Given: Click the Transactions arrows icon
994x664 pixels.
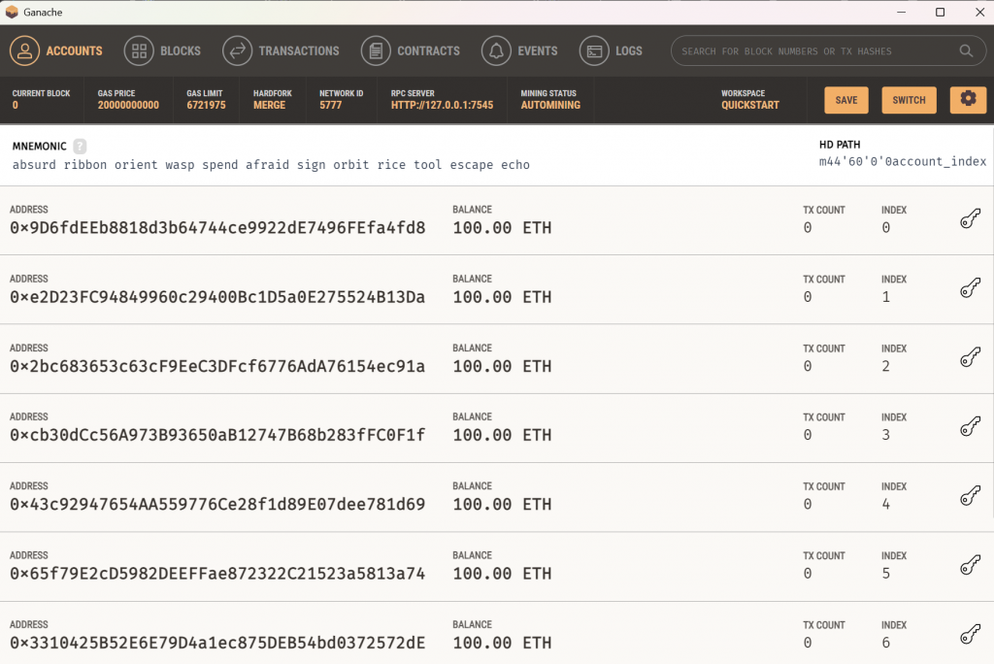Looking at the screenshot, I should pos(238,50).
